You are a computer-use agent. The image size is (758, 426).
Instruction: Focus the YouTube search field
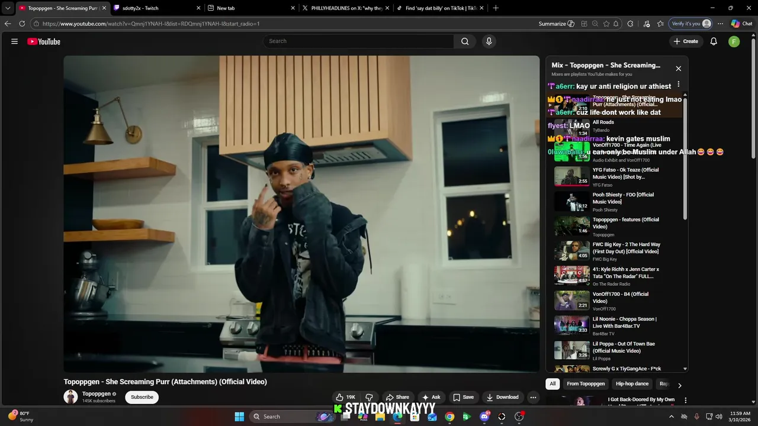[359, 41]
